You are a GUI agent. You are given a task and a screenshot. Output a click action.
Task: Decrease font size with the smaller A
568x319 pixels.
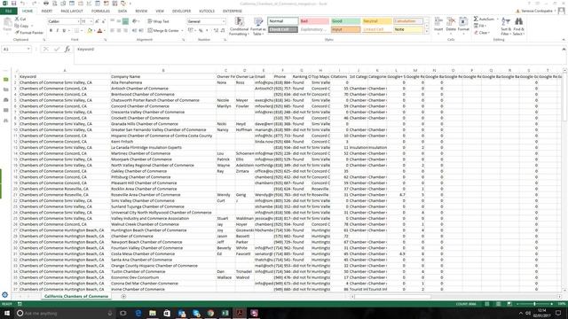tap(103, 21)
